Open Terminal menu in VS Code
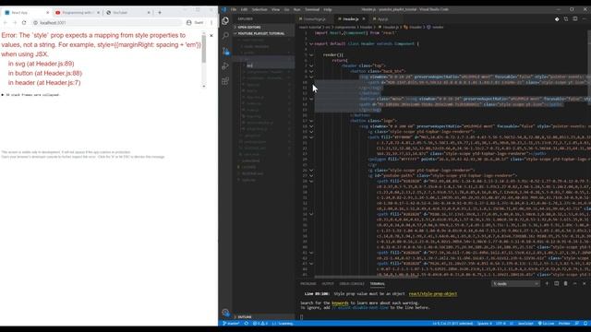The height and width of the screenshot is (332, 591). 312,9
